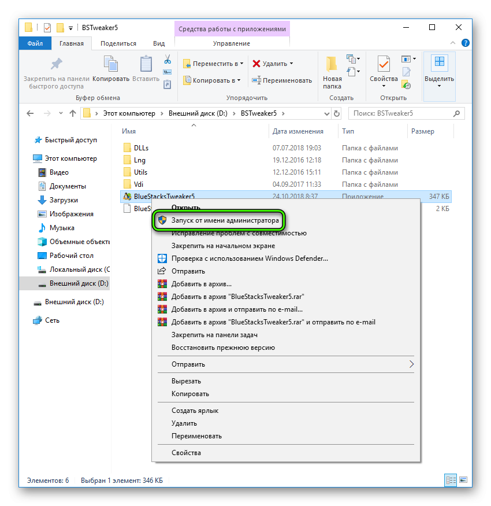Select the DLLs folder row
This screenshot has height=506, width=491.
click(285, 148)
